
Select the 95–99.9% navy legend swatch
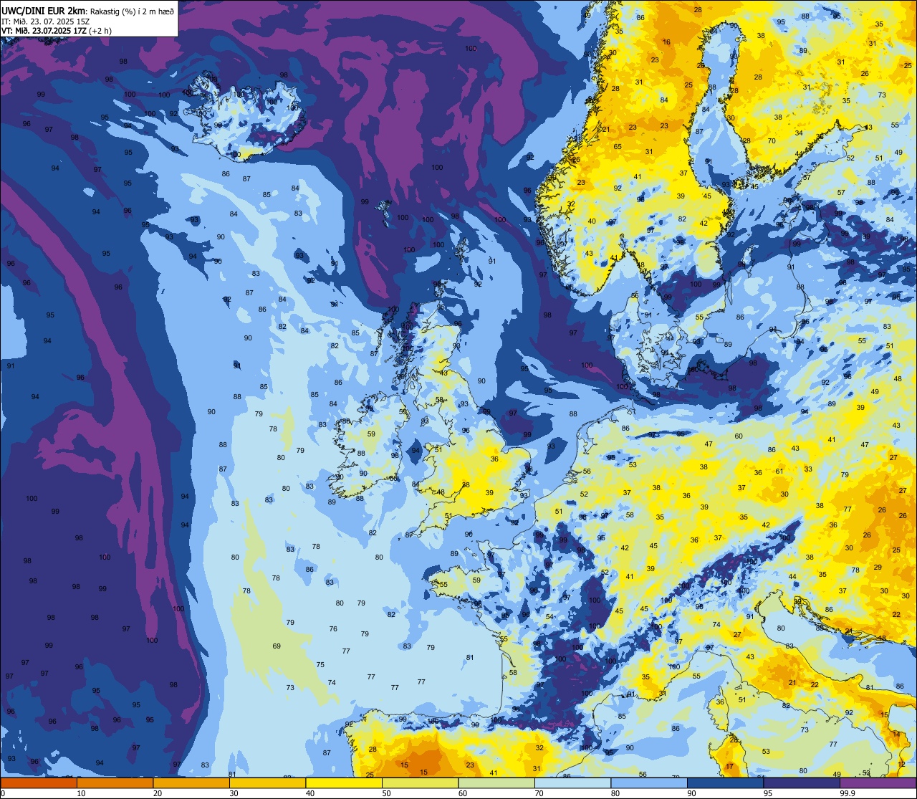[802, 783]
